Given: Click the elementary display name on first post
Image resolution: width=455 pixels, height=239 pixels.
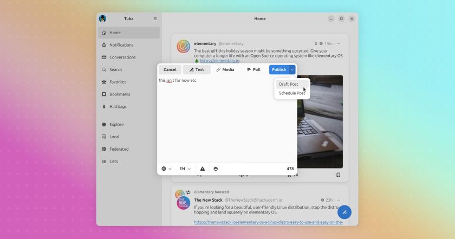Looking at the screenshot, I should (205, 43).
